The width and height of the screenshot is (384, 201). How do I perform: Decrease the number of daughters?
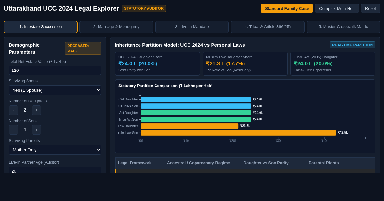click(13, 110)
